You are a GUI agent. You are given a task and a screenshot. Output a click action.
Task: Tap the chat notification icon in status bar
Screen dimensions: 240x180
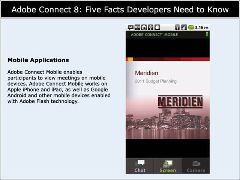[x=130, y=27]
